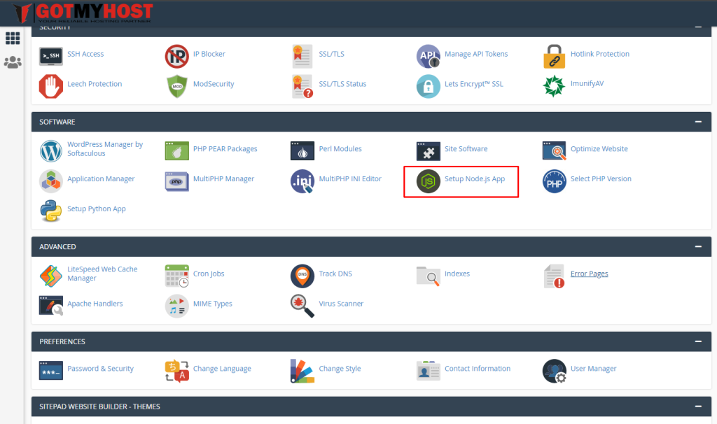
Task: Click the Select PHP Version link
Action: coord(600,179)
